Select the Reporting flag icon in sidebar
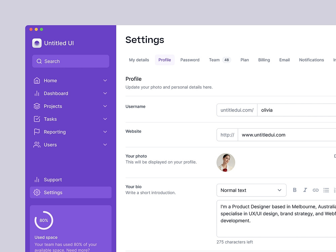The height and width of the screenshot is (252, 336). click(37, 132)
